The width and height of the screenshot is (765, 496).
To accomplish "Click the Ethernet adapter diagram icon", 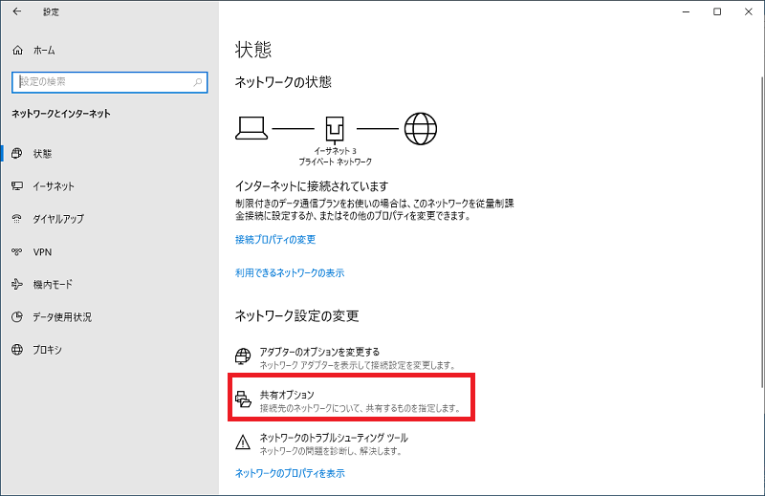I will pos(335,130).
